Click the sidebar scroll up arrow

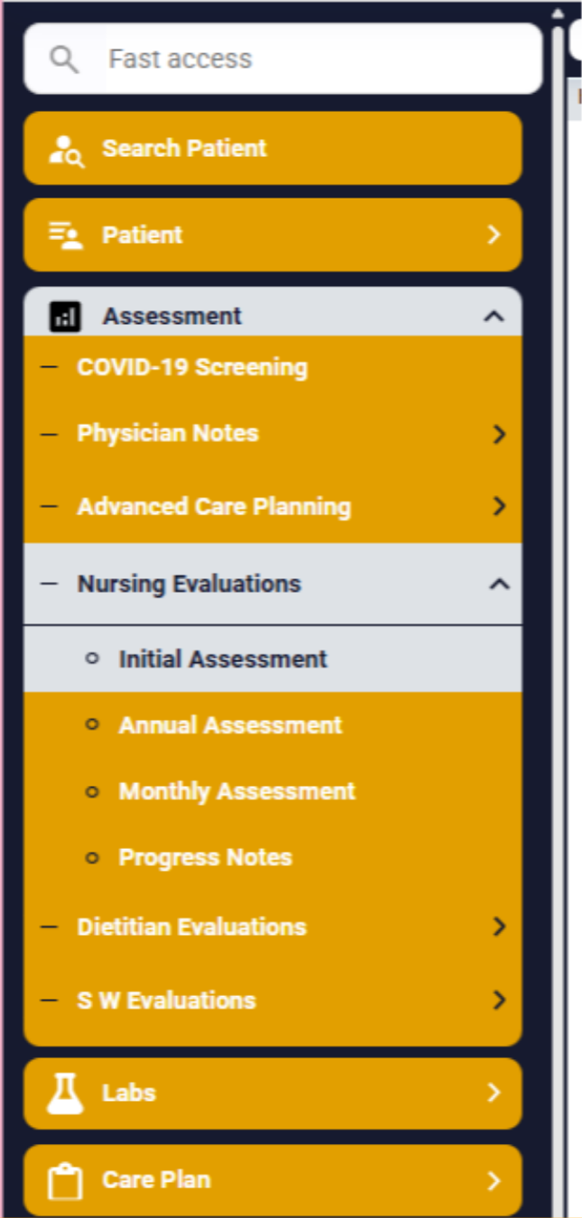(x=558, y=13)
